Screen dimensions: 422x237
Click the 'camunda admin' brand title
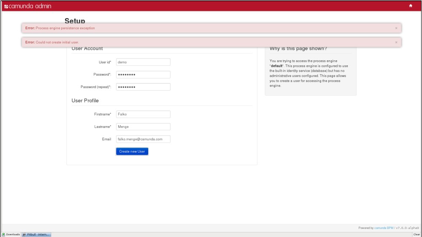[30, 5]
